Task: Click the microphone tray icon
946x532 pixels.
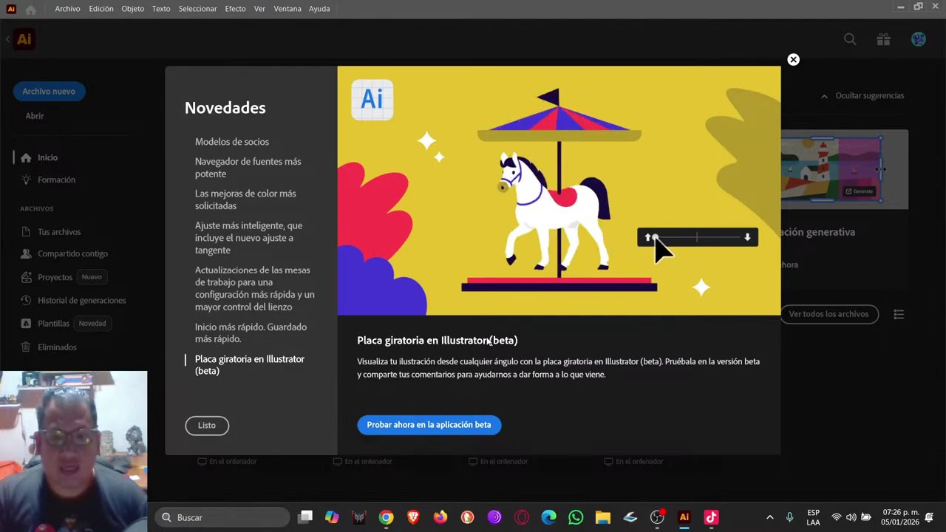Action: point(790,517)
